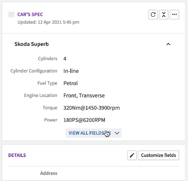Screen dimensions: 188x181
Task: Click the Cylinders value 4
Action: (65, 59)
